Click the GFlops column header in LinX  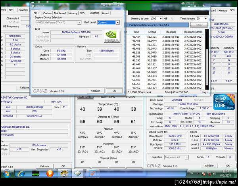tap(152, 32)
